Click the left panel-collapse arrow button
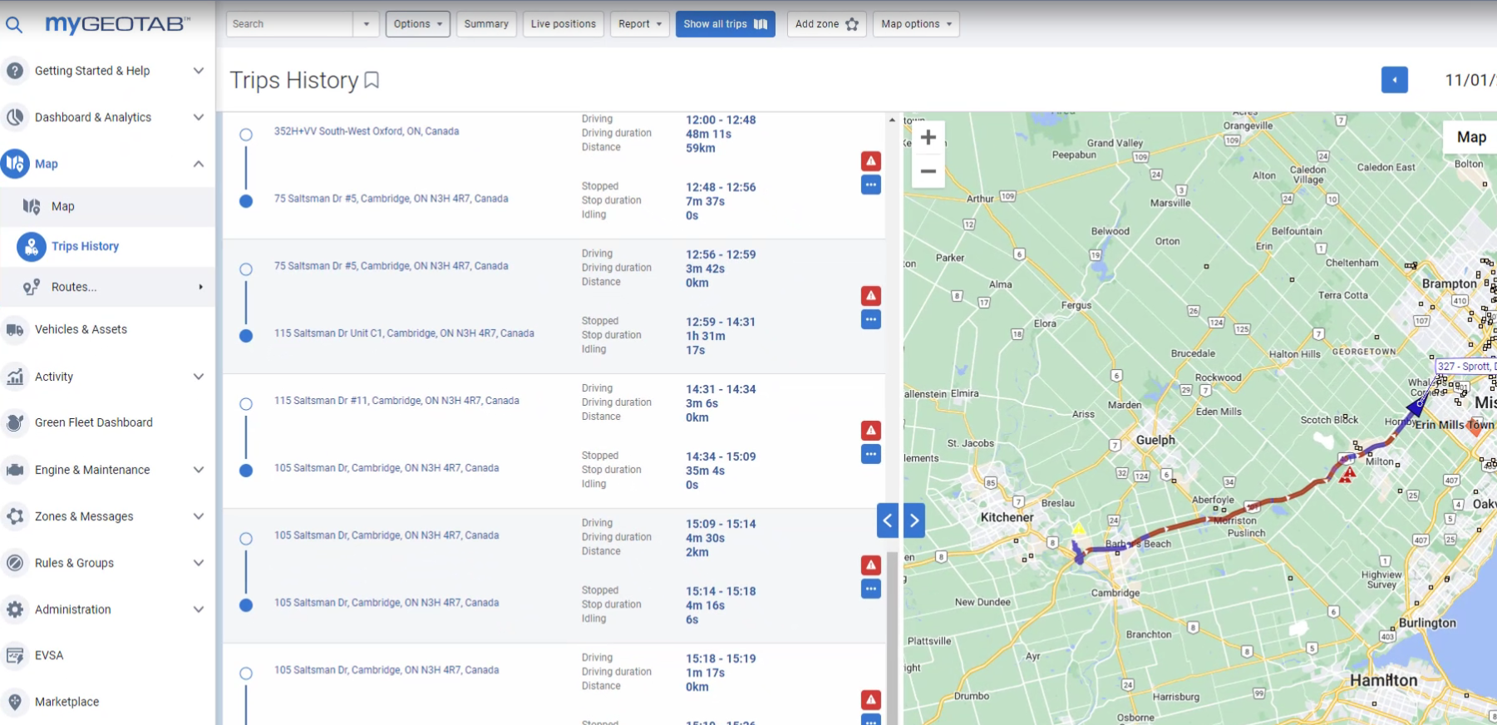 (888, 520)
